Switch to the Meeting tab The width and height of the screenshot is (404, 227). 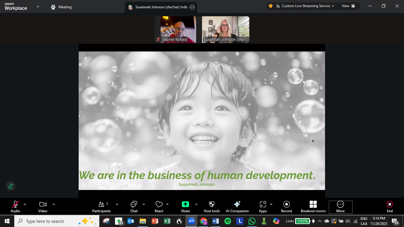coord(62,7)
